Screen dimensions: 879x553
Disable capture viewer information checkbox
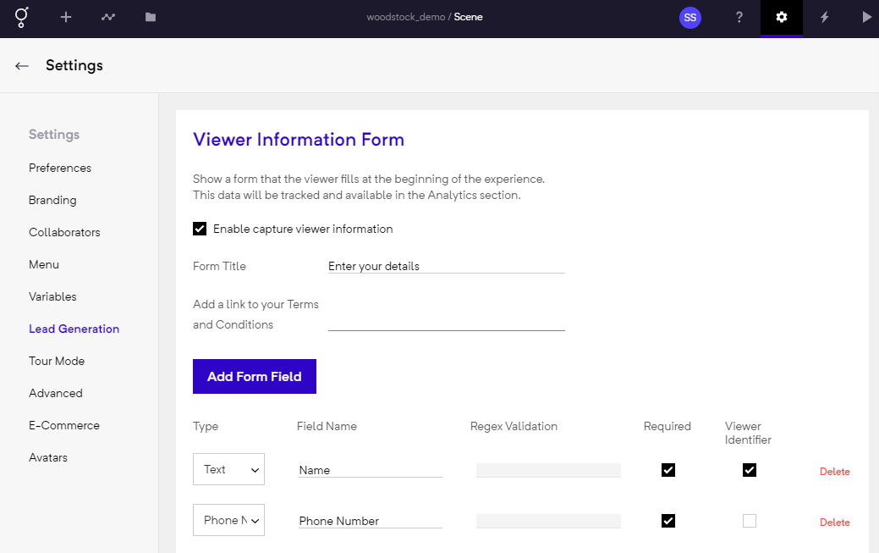click(x=200, y=229)
